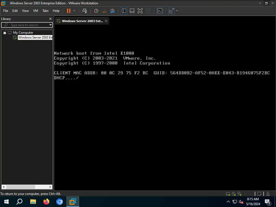Click the library horizontal scrollbar thumb

20,187
